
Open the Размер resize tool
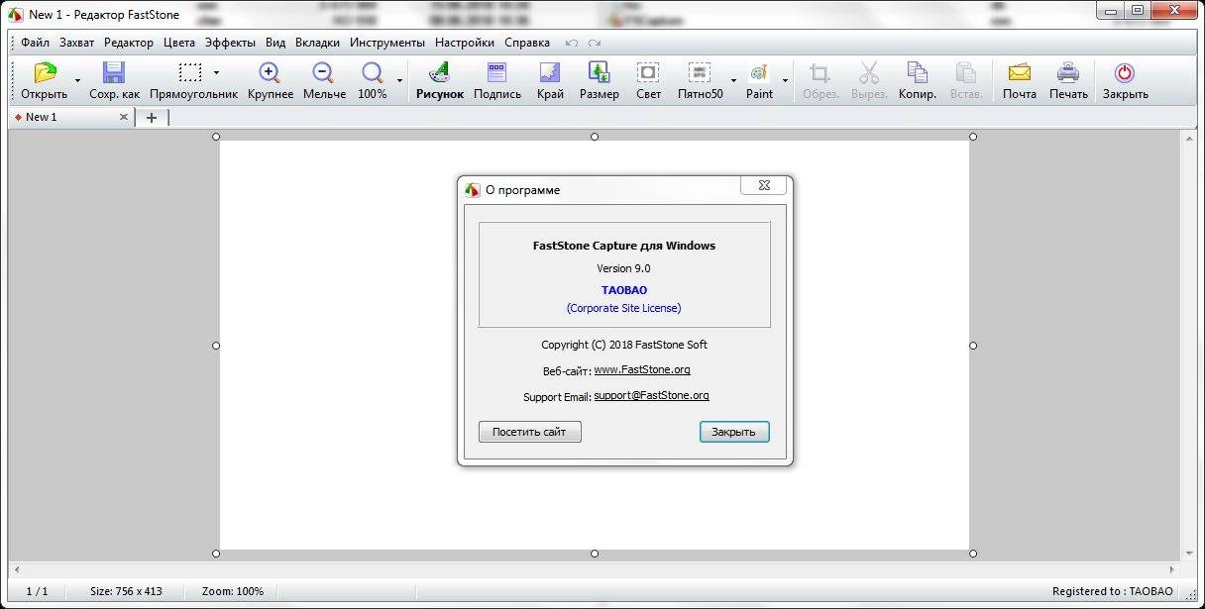click(599, 73)
